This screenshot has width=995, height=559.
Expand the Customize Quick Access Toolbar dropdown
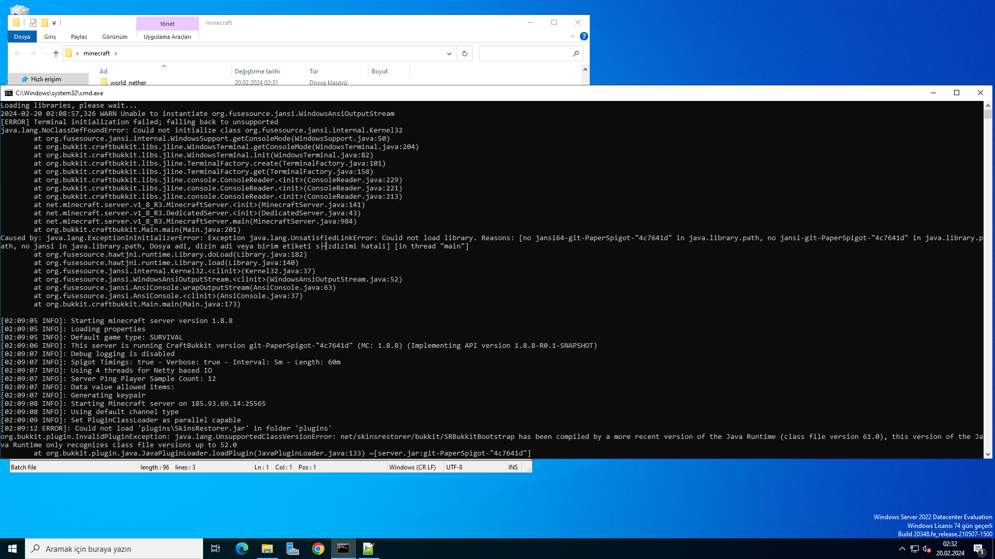tap(54, 23)
